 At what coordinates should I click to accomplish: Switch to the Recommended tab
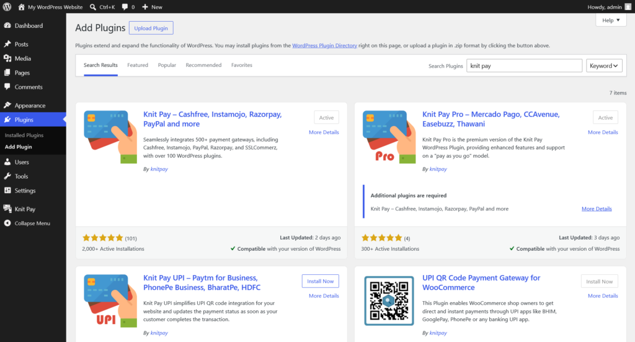[203, 65]
